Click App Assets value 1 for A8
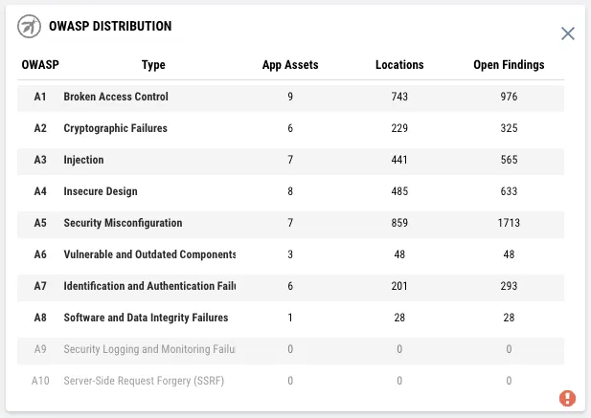Viewport: 591px width, 418px height. [290, 318]
